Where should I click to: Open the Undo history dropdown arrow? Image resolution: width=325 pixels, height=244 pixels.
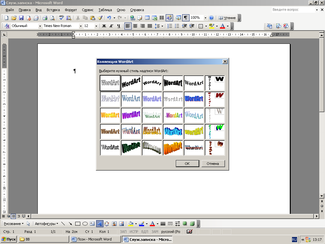click(114, 18)
